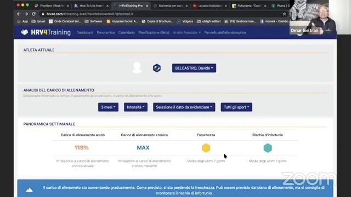Image resolution: width=351 pixels, height=197 pixels.
Task: Open the Onde Cerebrali bookmark
Action: (x=65, y=21)
